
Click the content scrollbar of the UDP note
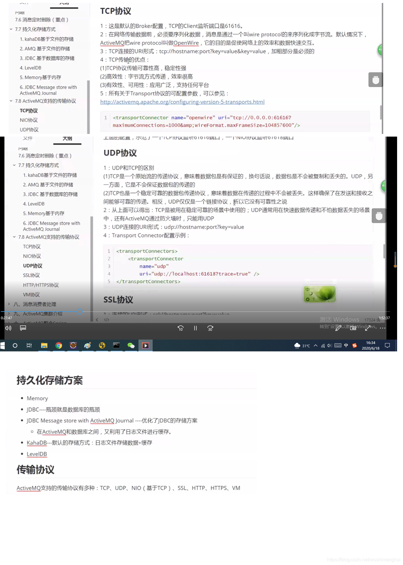coord(385,251)
